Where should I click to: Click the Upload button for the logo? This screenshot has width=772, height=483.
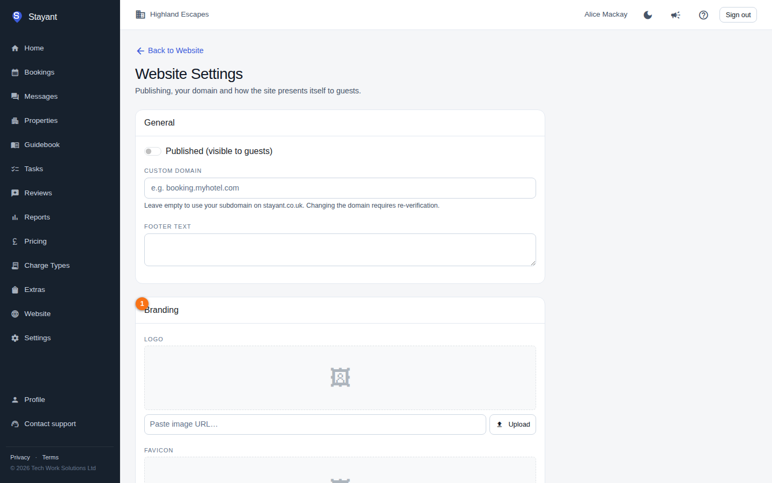coord(513,425)
